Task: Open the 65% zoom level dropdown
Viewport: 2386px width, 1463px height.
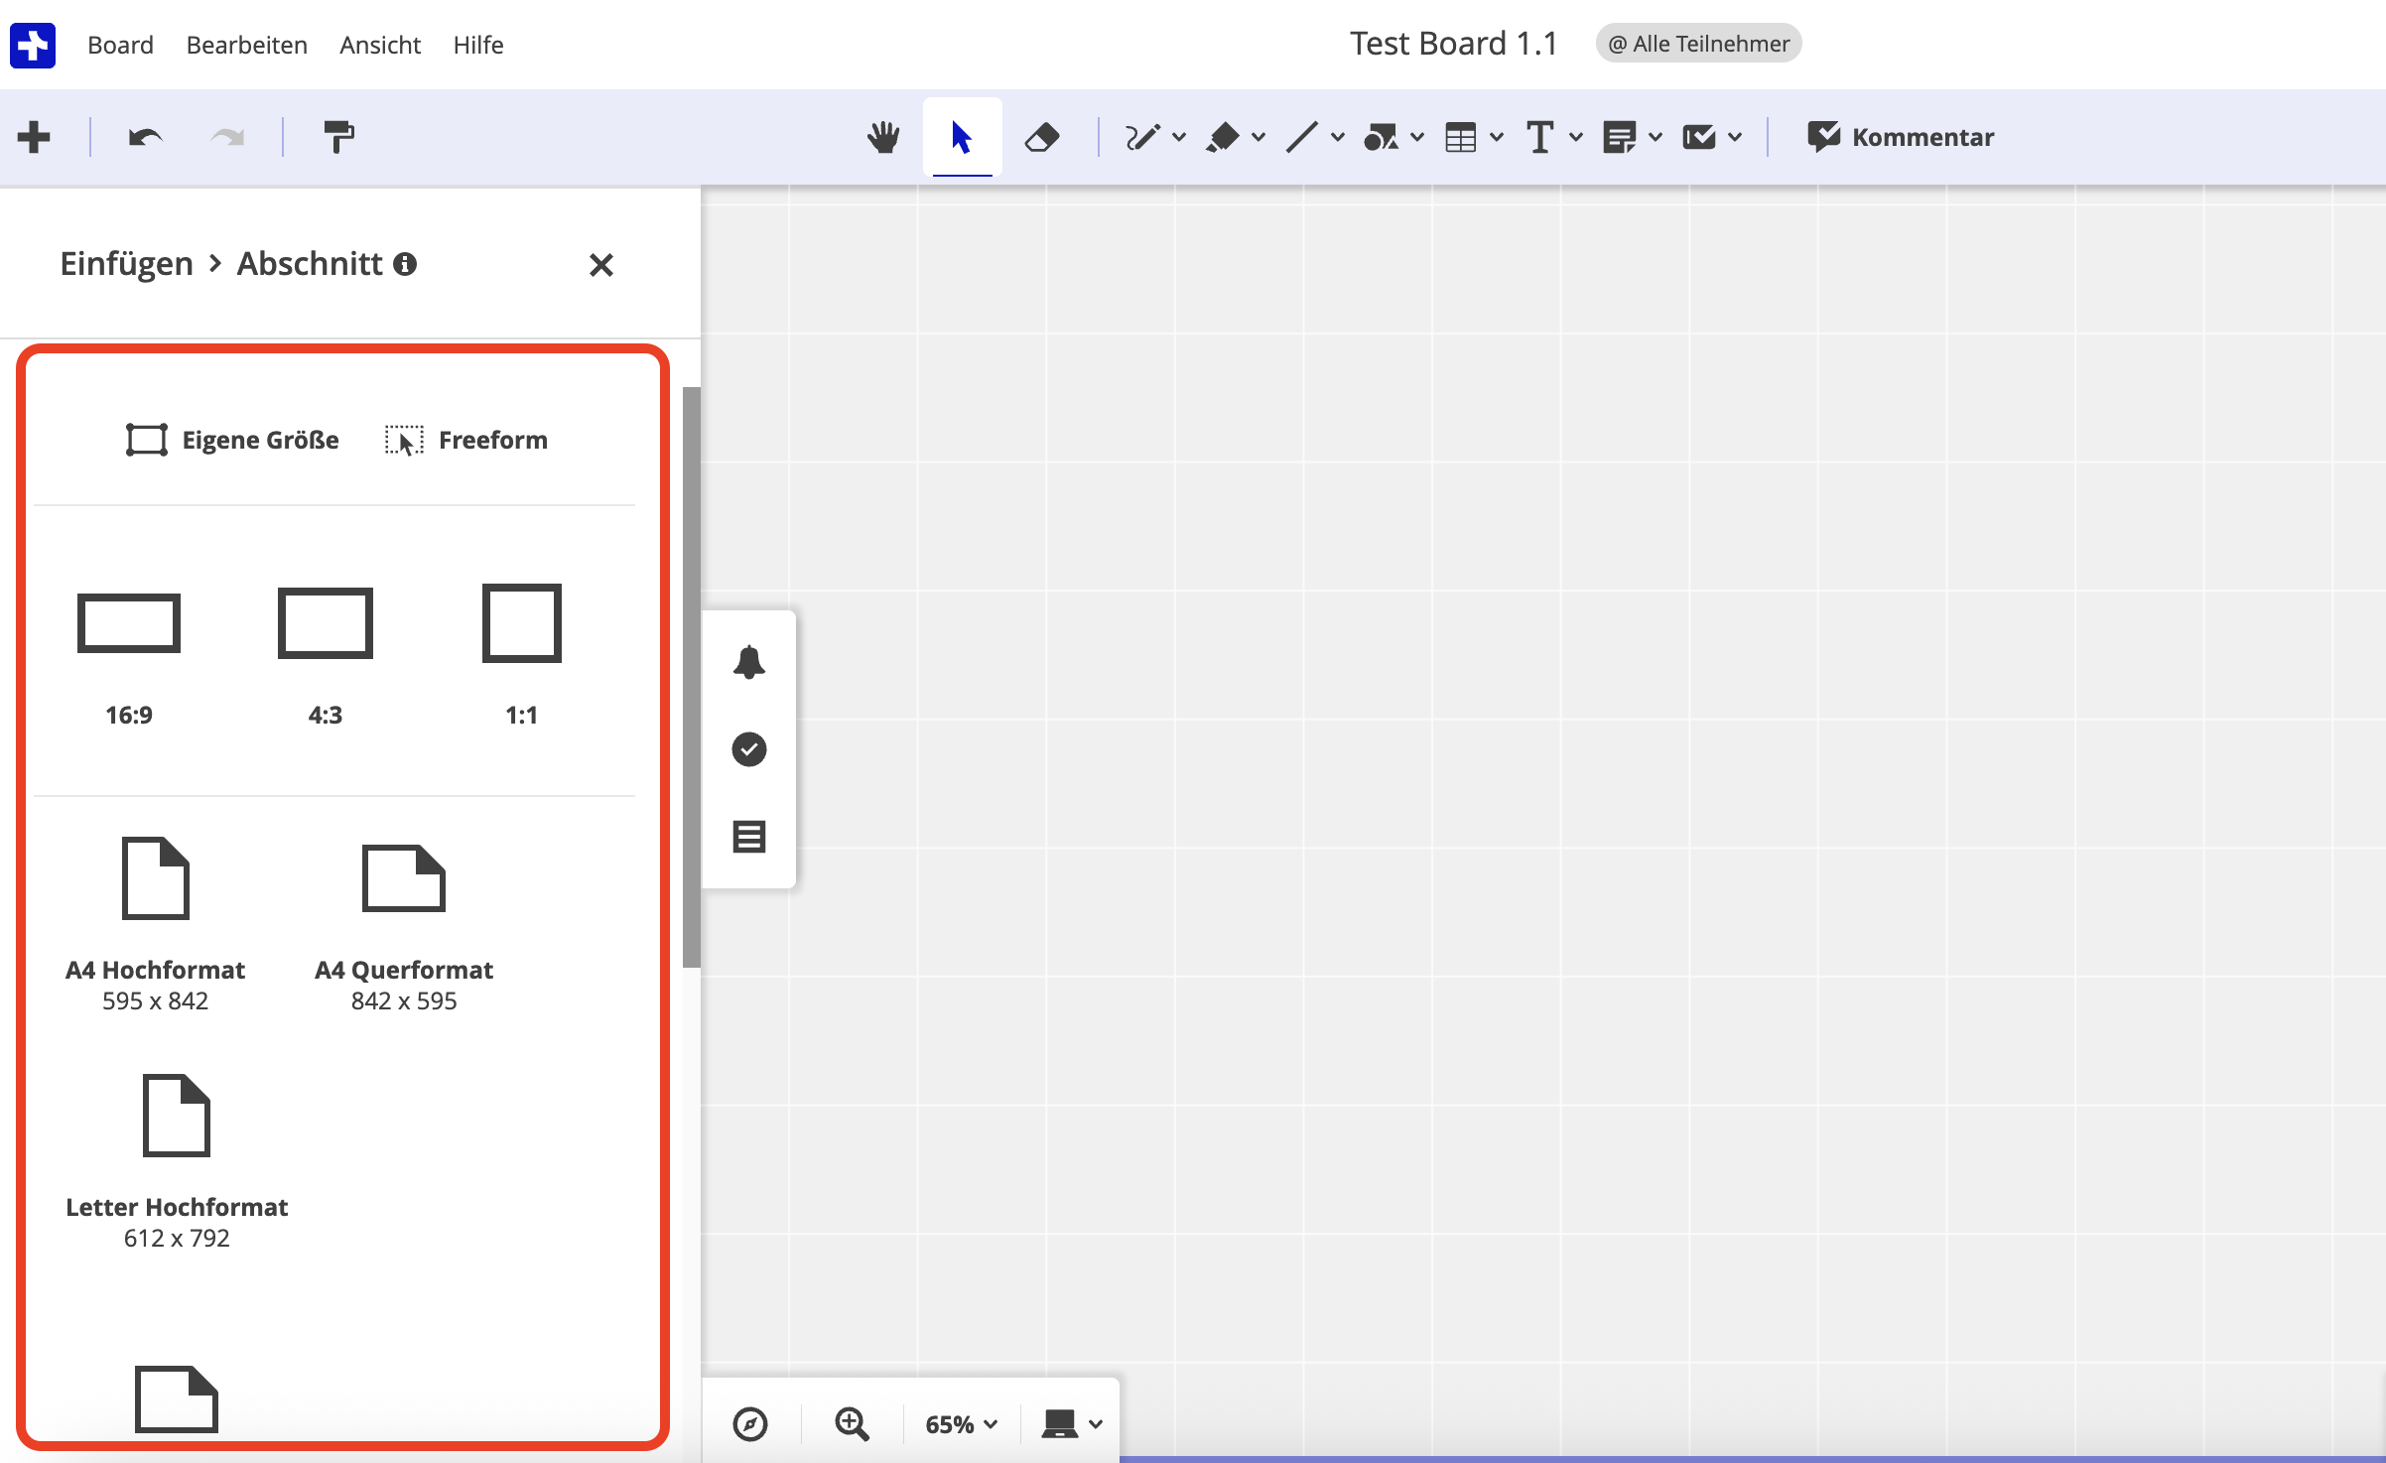Action: click(x=961, y=1424)
